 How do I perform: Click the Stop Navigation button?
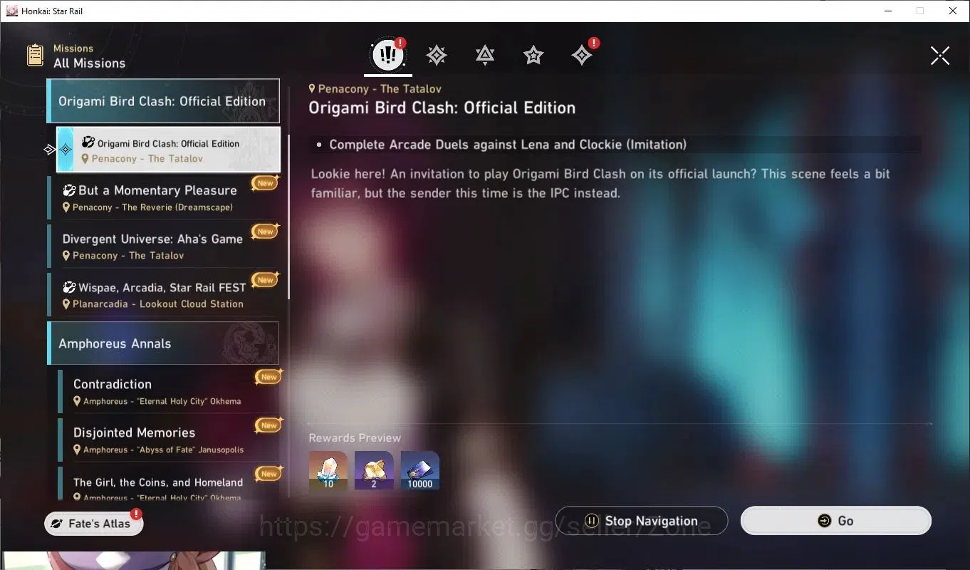pyautogui.click(x=642, y=521)
